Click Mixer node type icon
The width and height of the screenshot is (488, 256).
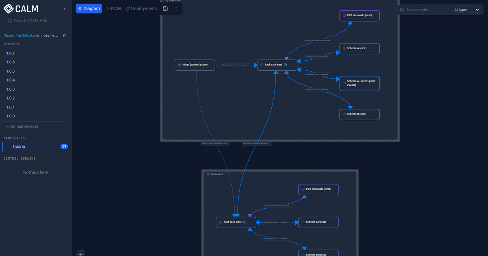click(x=179, y=65)
